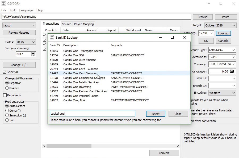Click the Paste button
239x158 pixels.
pyautogui.click(x=226, y=17)
